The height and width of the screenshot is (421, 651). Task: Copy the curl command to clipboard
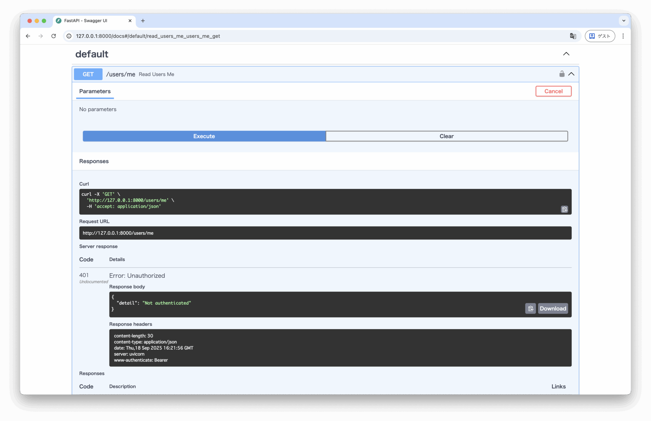[x=564, y=209]
